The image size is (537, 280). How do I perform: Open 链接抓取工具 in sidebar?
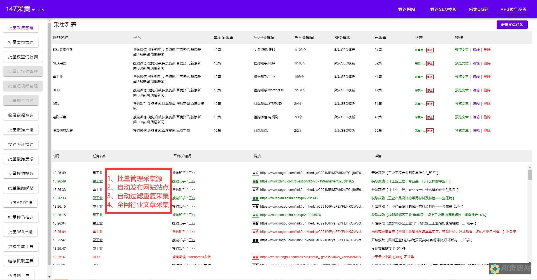click(21, 261)
